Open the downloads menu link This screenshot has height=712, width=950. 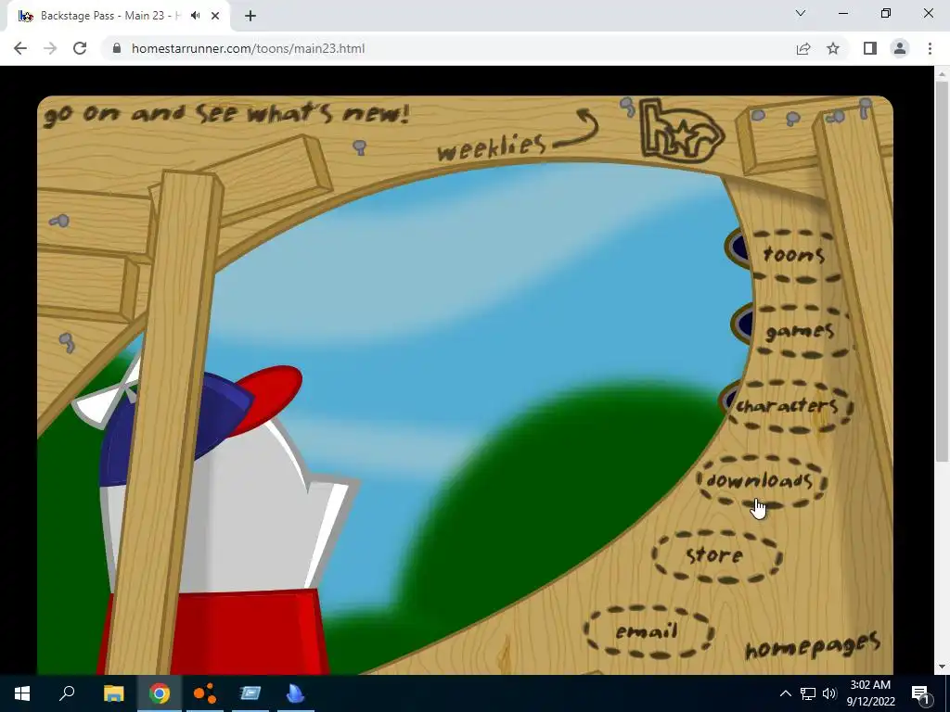point(760,481)
